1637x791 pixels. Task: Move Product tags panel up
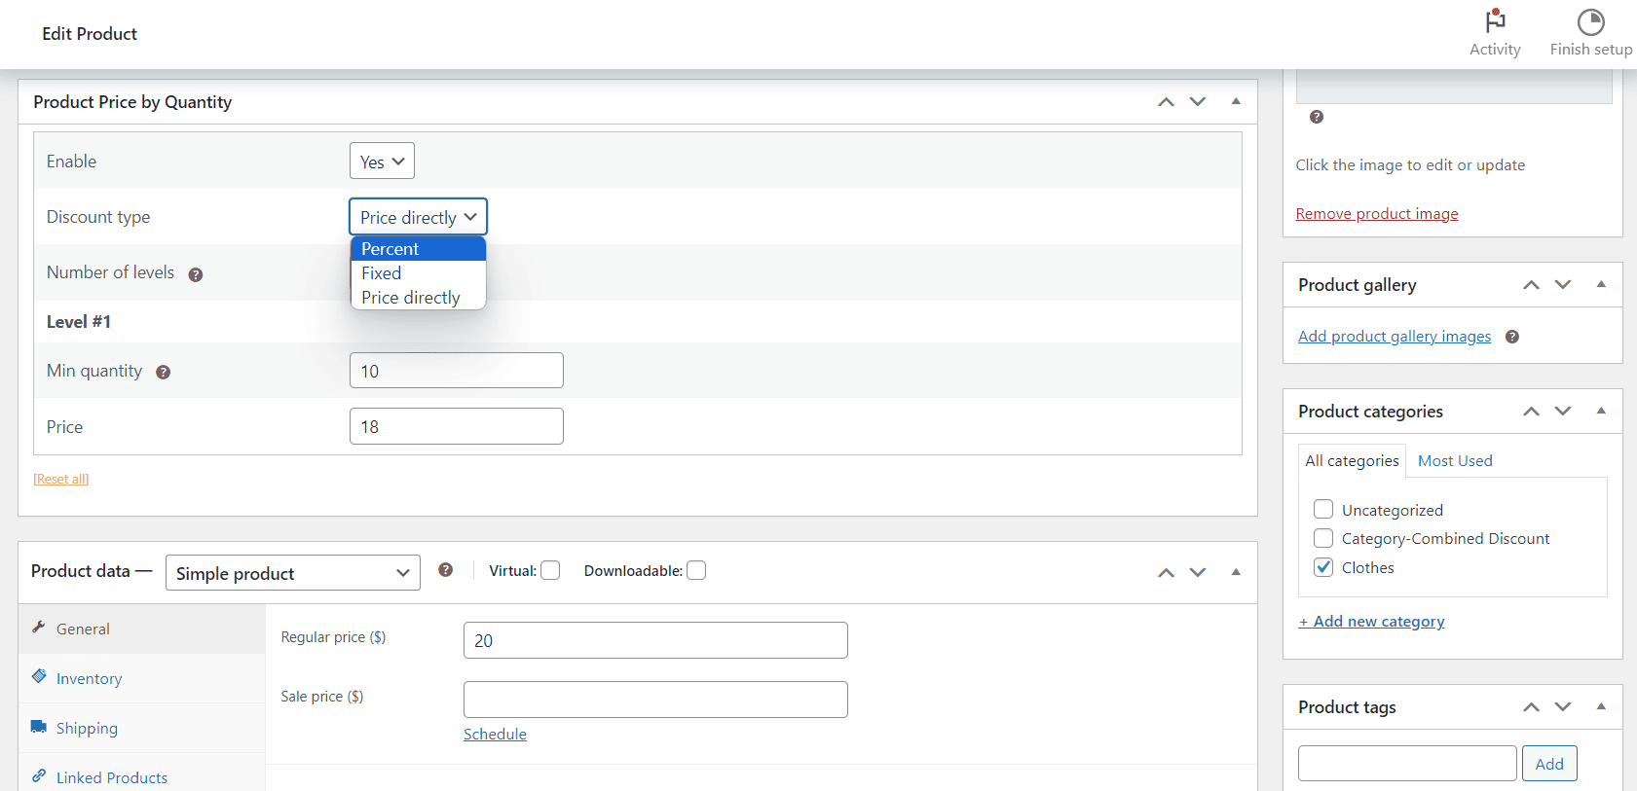(x=1531, y=707)
